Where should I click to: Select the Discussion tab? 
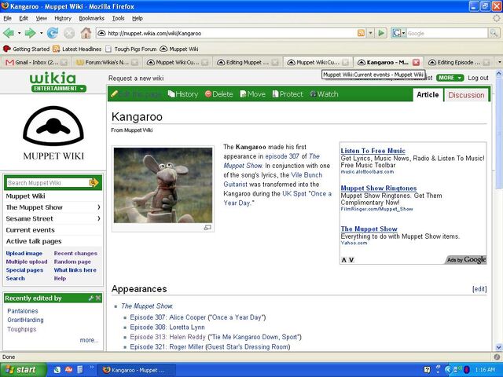(466, 95)
